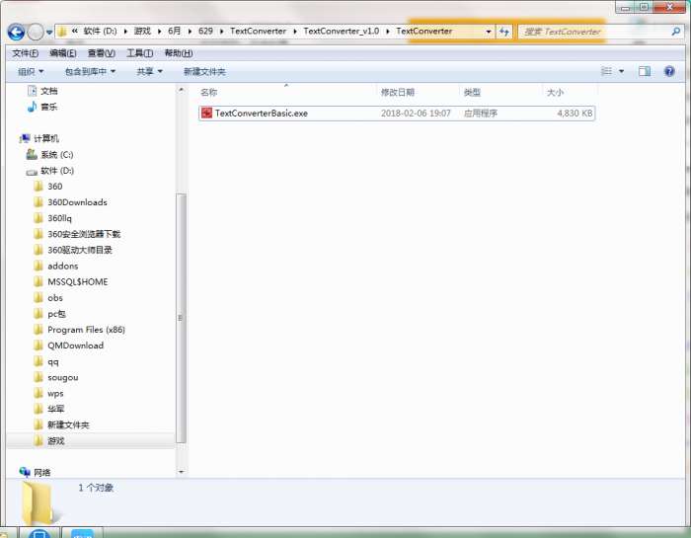This screenshot has height=538, width=691.
Task: Open the 编辑(E) menu
Action: pos(62,53)
